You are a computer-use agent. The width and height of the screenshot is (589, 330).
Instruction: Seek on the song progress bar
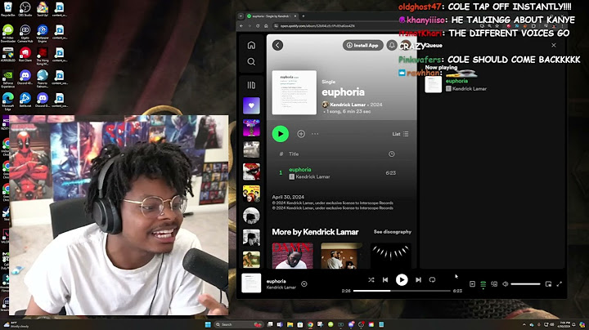pyautogui.click(x=402, y=291)
